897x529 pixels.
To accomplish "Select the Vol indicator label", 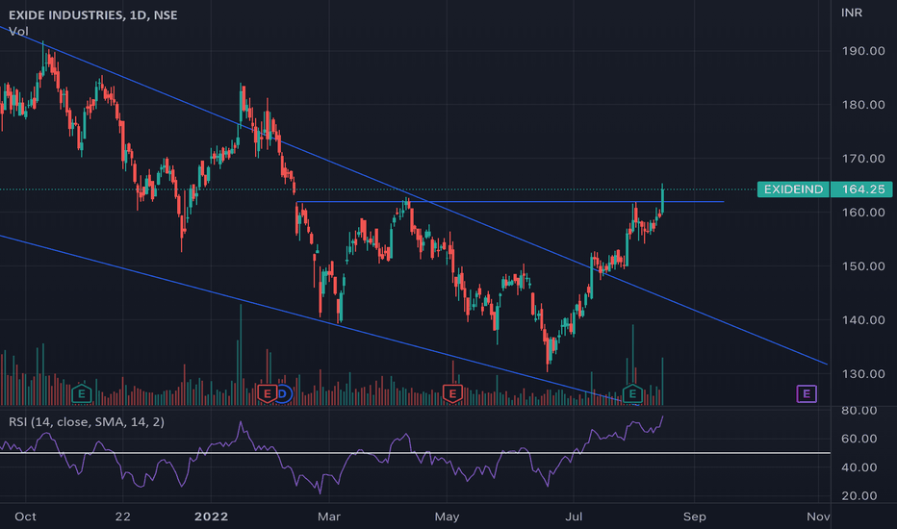I will tap(18, 32).
